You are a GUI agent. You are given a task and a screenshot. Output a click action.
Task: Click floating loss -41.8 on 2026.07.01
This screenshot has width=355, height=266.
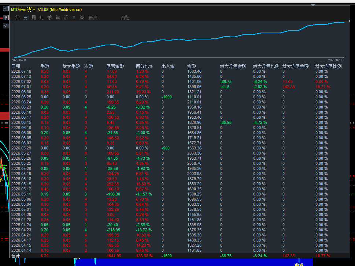coord(225,87)
